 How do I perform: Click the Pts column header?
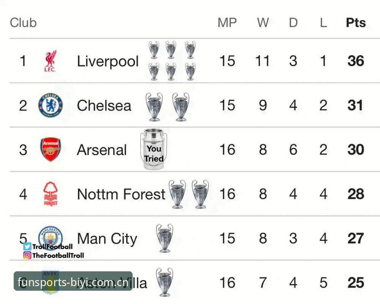coord(356,23)
